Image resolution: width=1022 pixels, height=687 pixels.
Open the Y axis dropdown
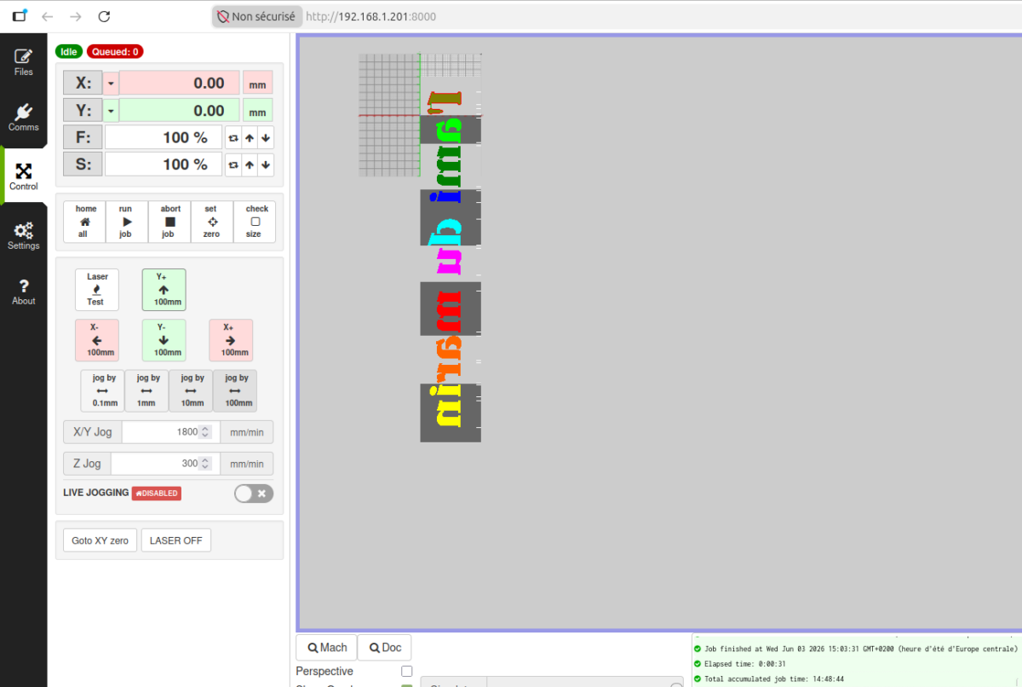[112, 111]
